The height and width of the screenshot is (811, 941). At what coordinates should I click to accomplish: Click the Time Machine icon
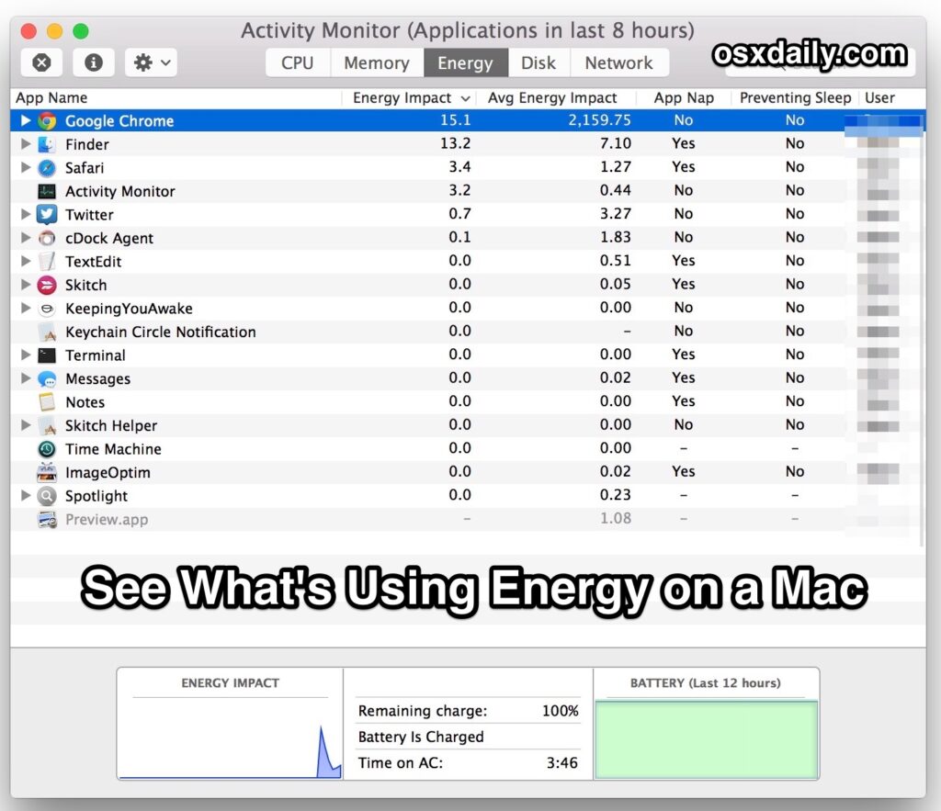tap(47, 449)
